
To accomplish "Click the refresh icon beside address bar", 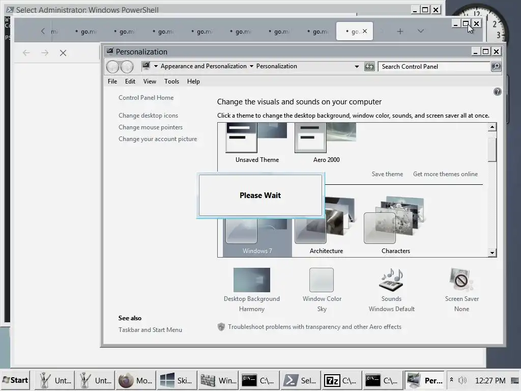I will coord(369,67).
